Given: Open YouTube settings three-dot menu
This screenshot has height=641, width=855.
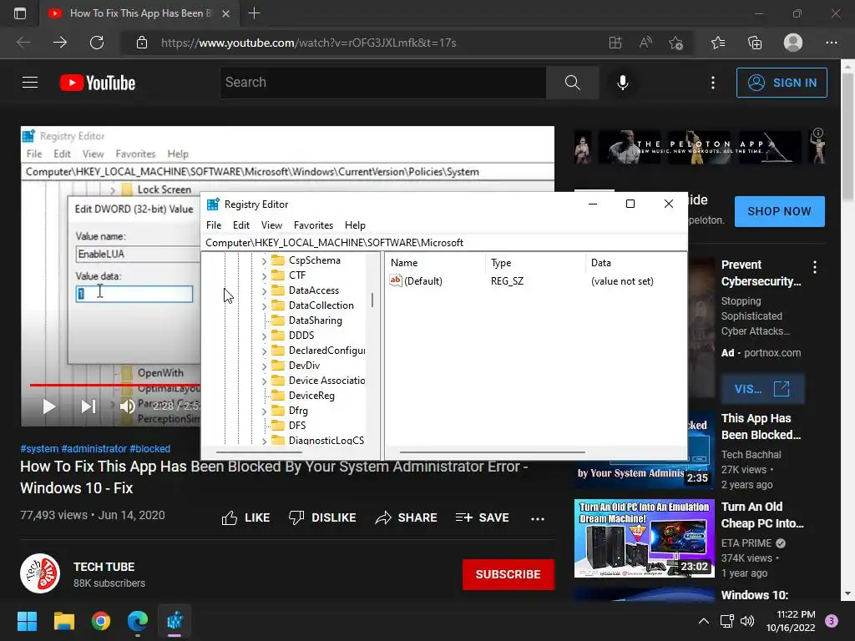Looking at the screenshot, I should coord(713,83).
